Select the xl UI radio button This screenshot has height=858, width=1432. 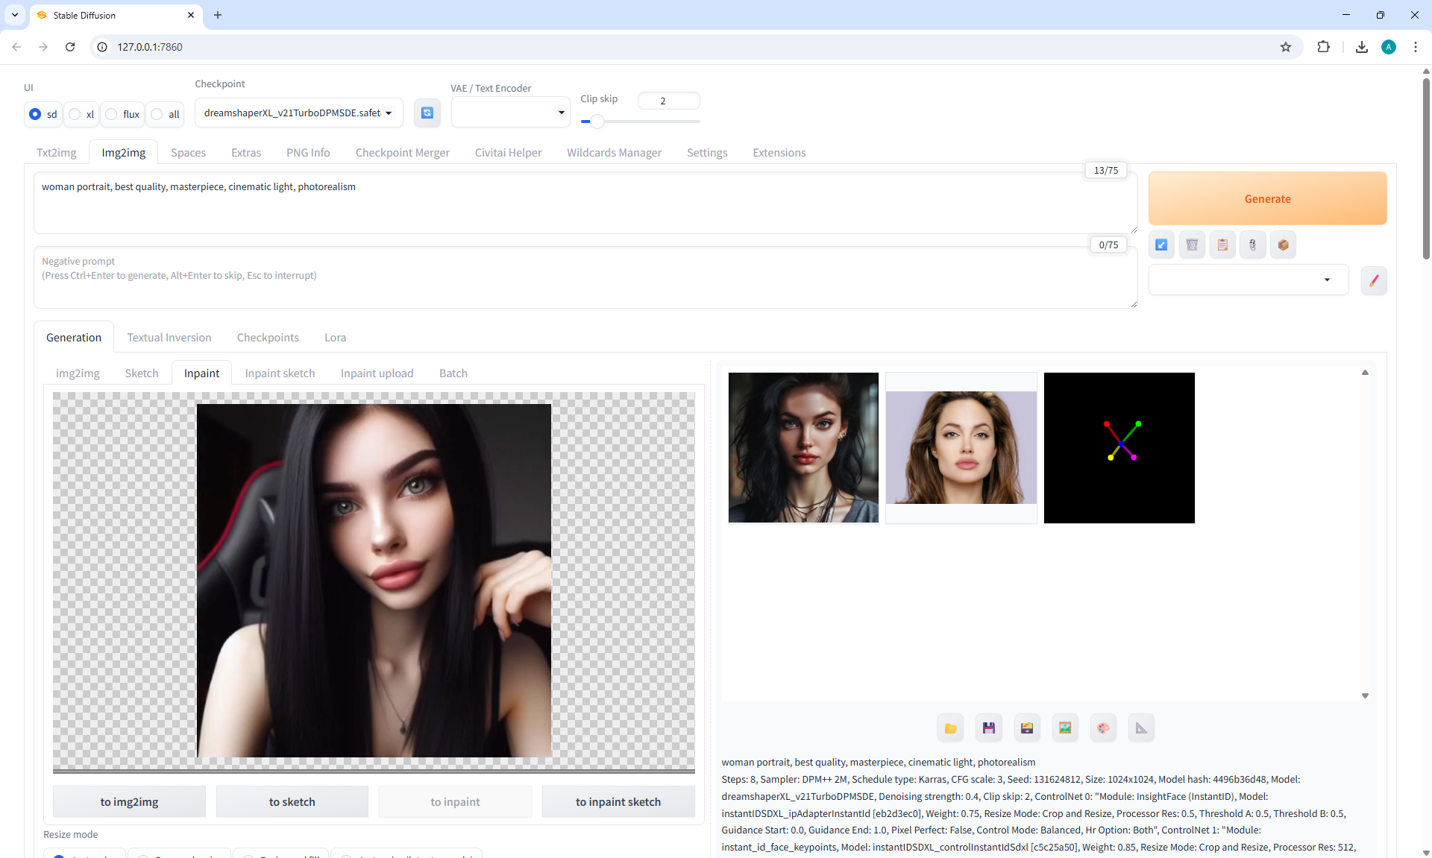pyautogui.click(x=75, y=114)
